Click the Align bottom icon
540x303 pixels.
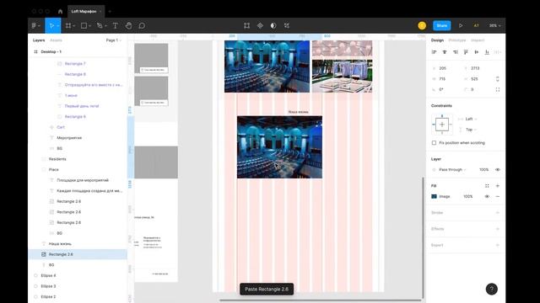(x=487, y=52)
